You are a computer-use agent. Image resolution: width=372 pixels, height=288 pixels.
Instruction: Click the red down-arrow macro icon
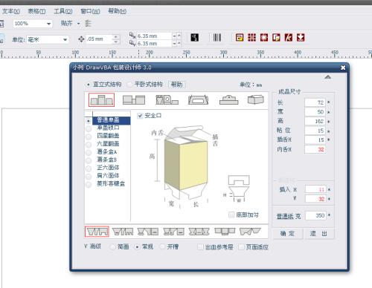pos(301,38)
